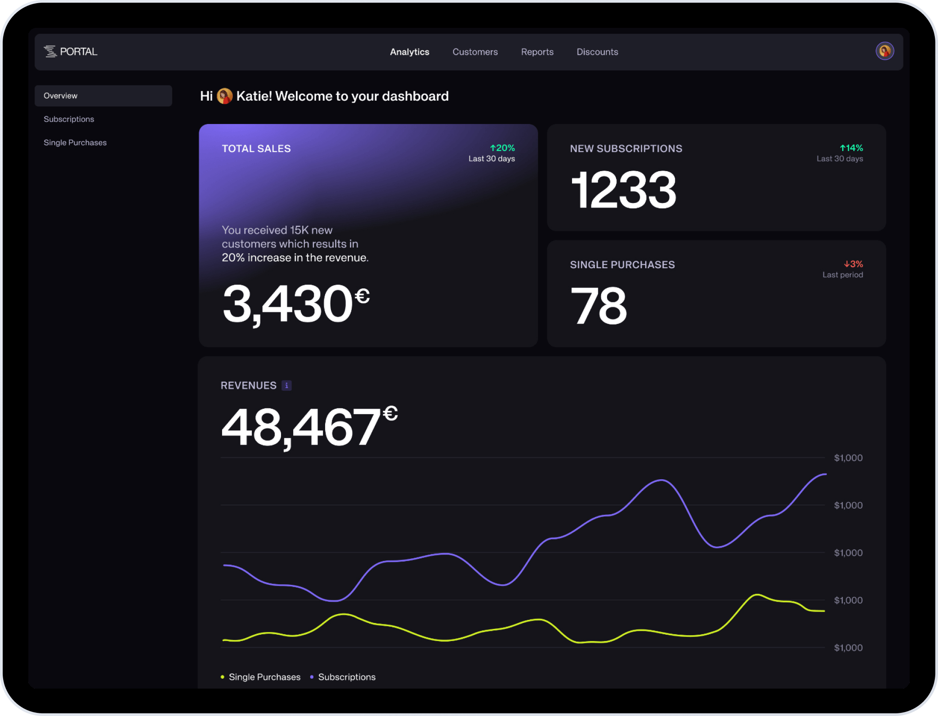The width and height of the screenshot is (938, 716).
Task: Open the Discounts tab
Action: click(x=597, y=52)
